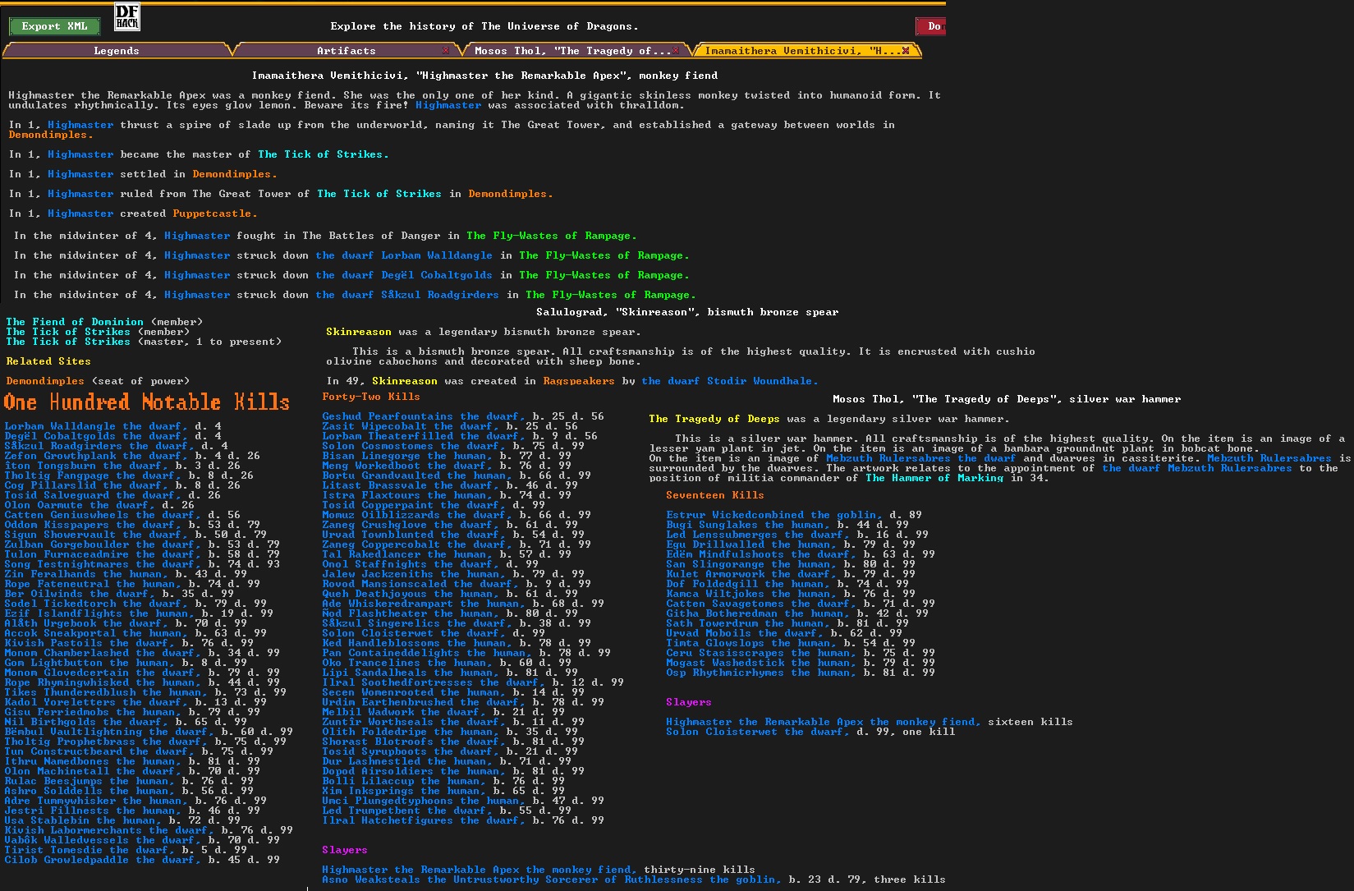
Task: Open Adre Tummywhisker the human kill entry
Action: [135, 801]
